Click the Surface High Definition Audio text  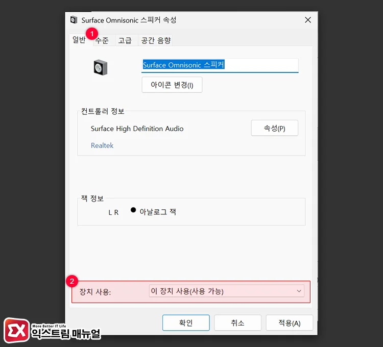pyautogui.click(x=137, y=129)
